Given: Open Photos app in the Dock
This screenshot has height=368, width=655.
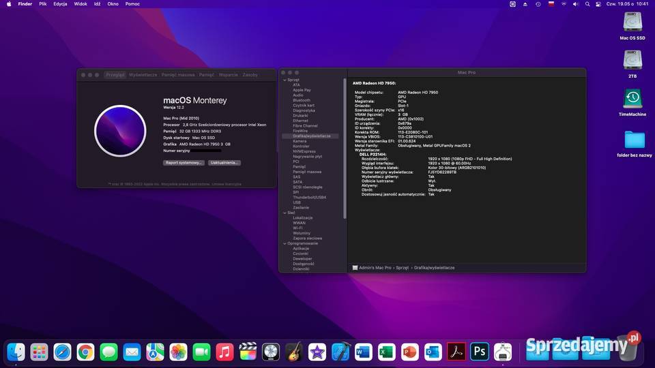Looking at the screenshot, I should pyautogui.click(x=178, y=352).
